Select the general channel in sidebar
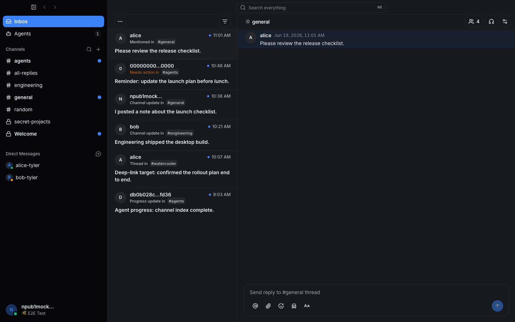Viewport: 515px width, 322px height. (53, 97)
